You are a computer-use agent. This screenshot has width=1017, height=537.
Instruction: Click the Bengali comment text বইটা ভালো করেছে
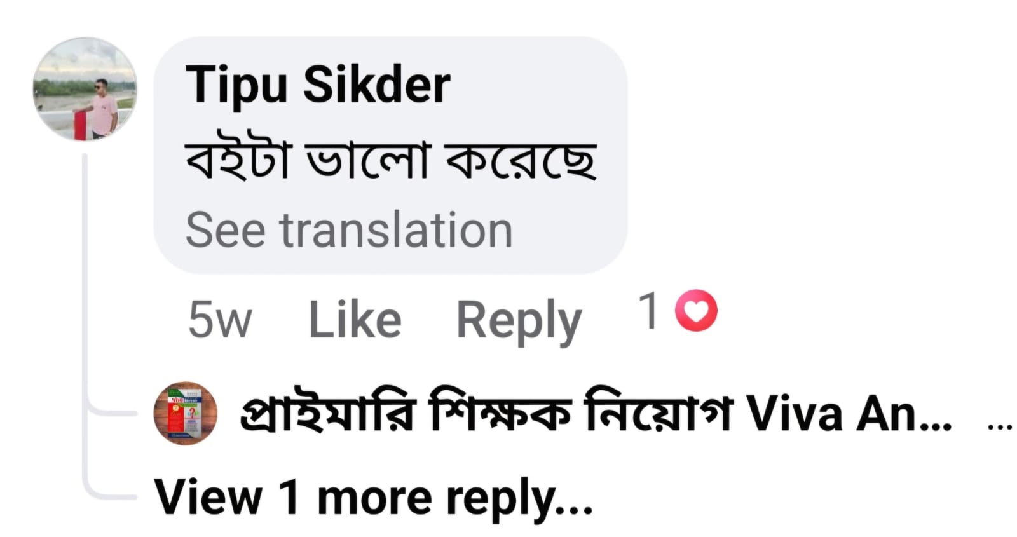pos(390,161)
